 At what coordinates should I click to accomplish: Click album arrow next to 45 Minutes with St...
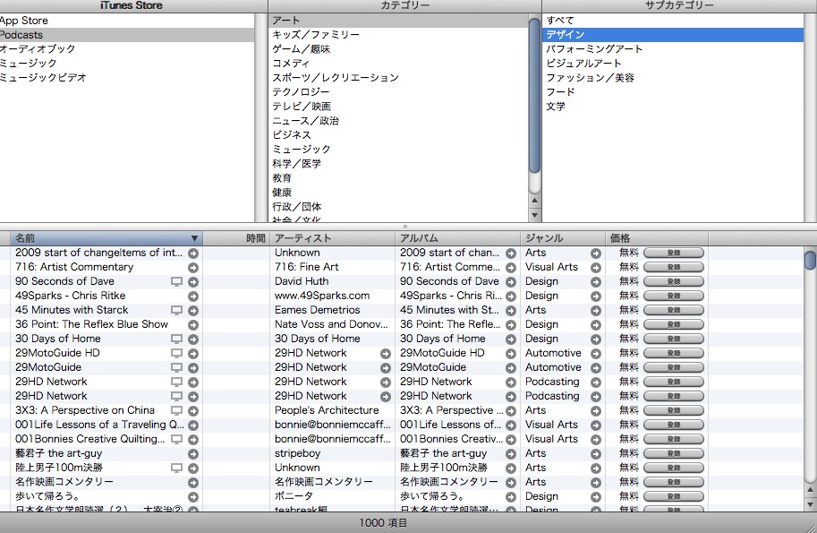(511, 310)
